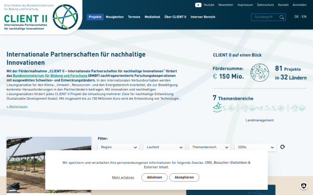Click the Youtube text link

[x=209, y=5]
